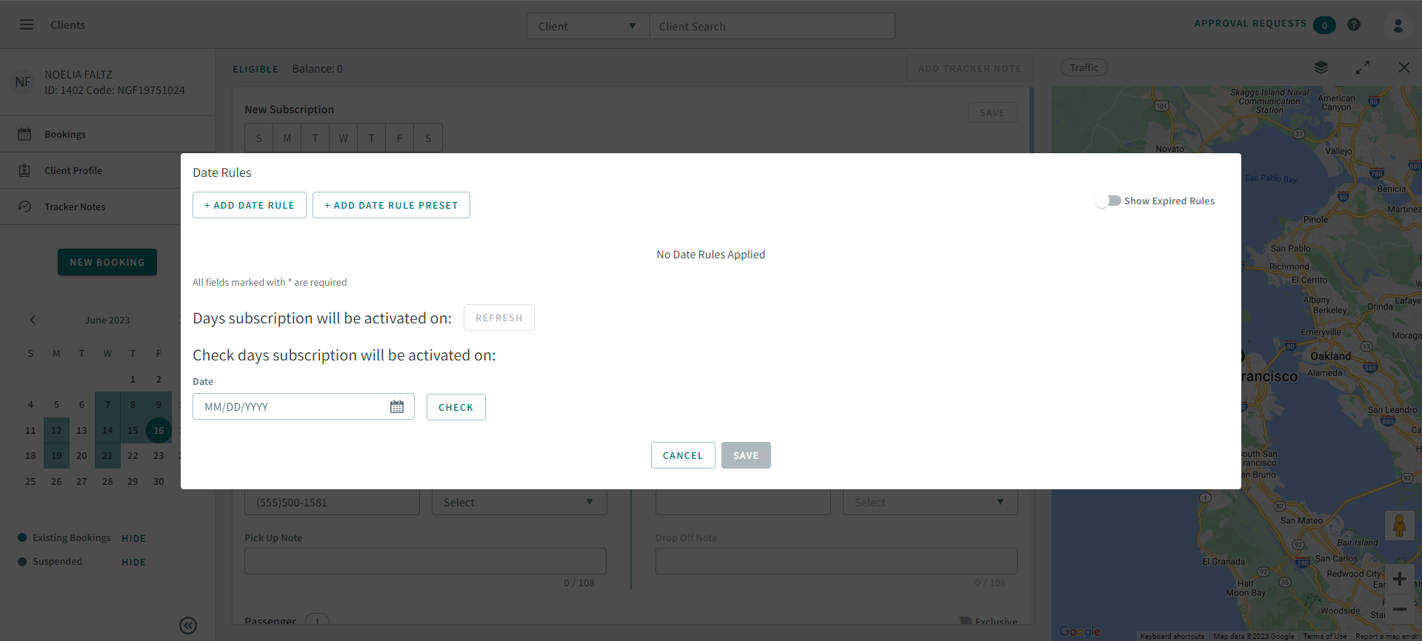Image resolution: width=1422 pixels, height=641 pixels.
Task: Toggle Sunday in New Subscription weekdays
Action: (x=258, y=138)
